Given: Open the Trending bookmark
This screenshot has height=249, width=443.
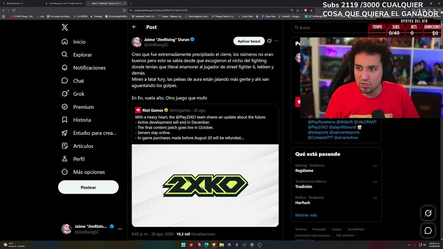Looking at the screenshot, I should [x=97, y=16].
